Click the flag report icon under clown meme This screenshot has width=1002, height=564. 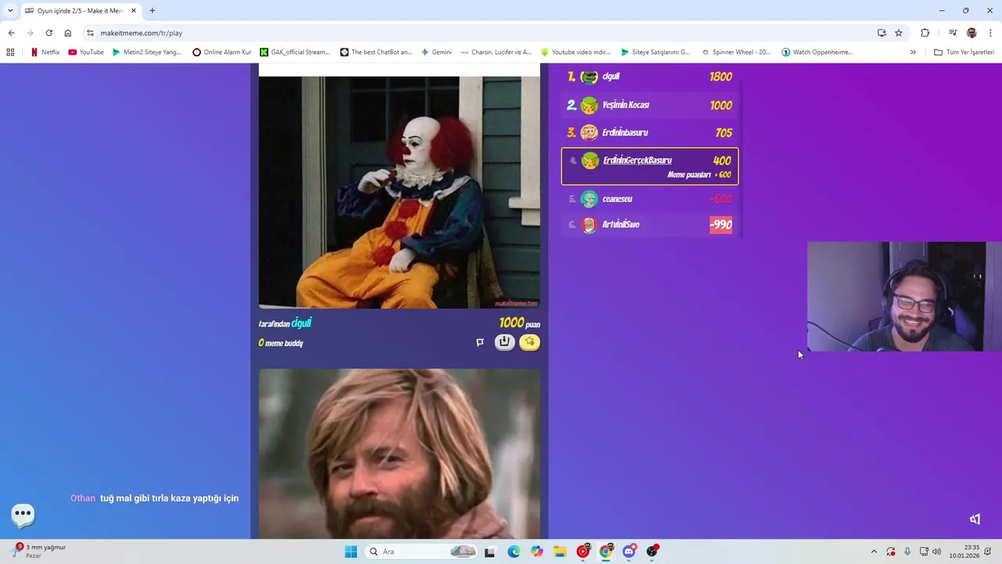[x=480, y=342]
